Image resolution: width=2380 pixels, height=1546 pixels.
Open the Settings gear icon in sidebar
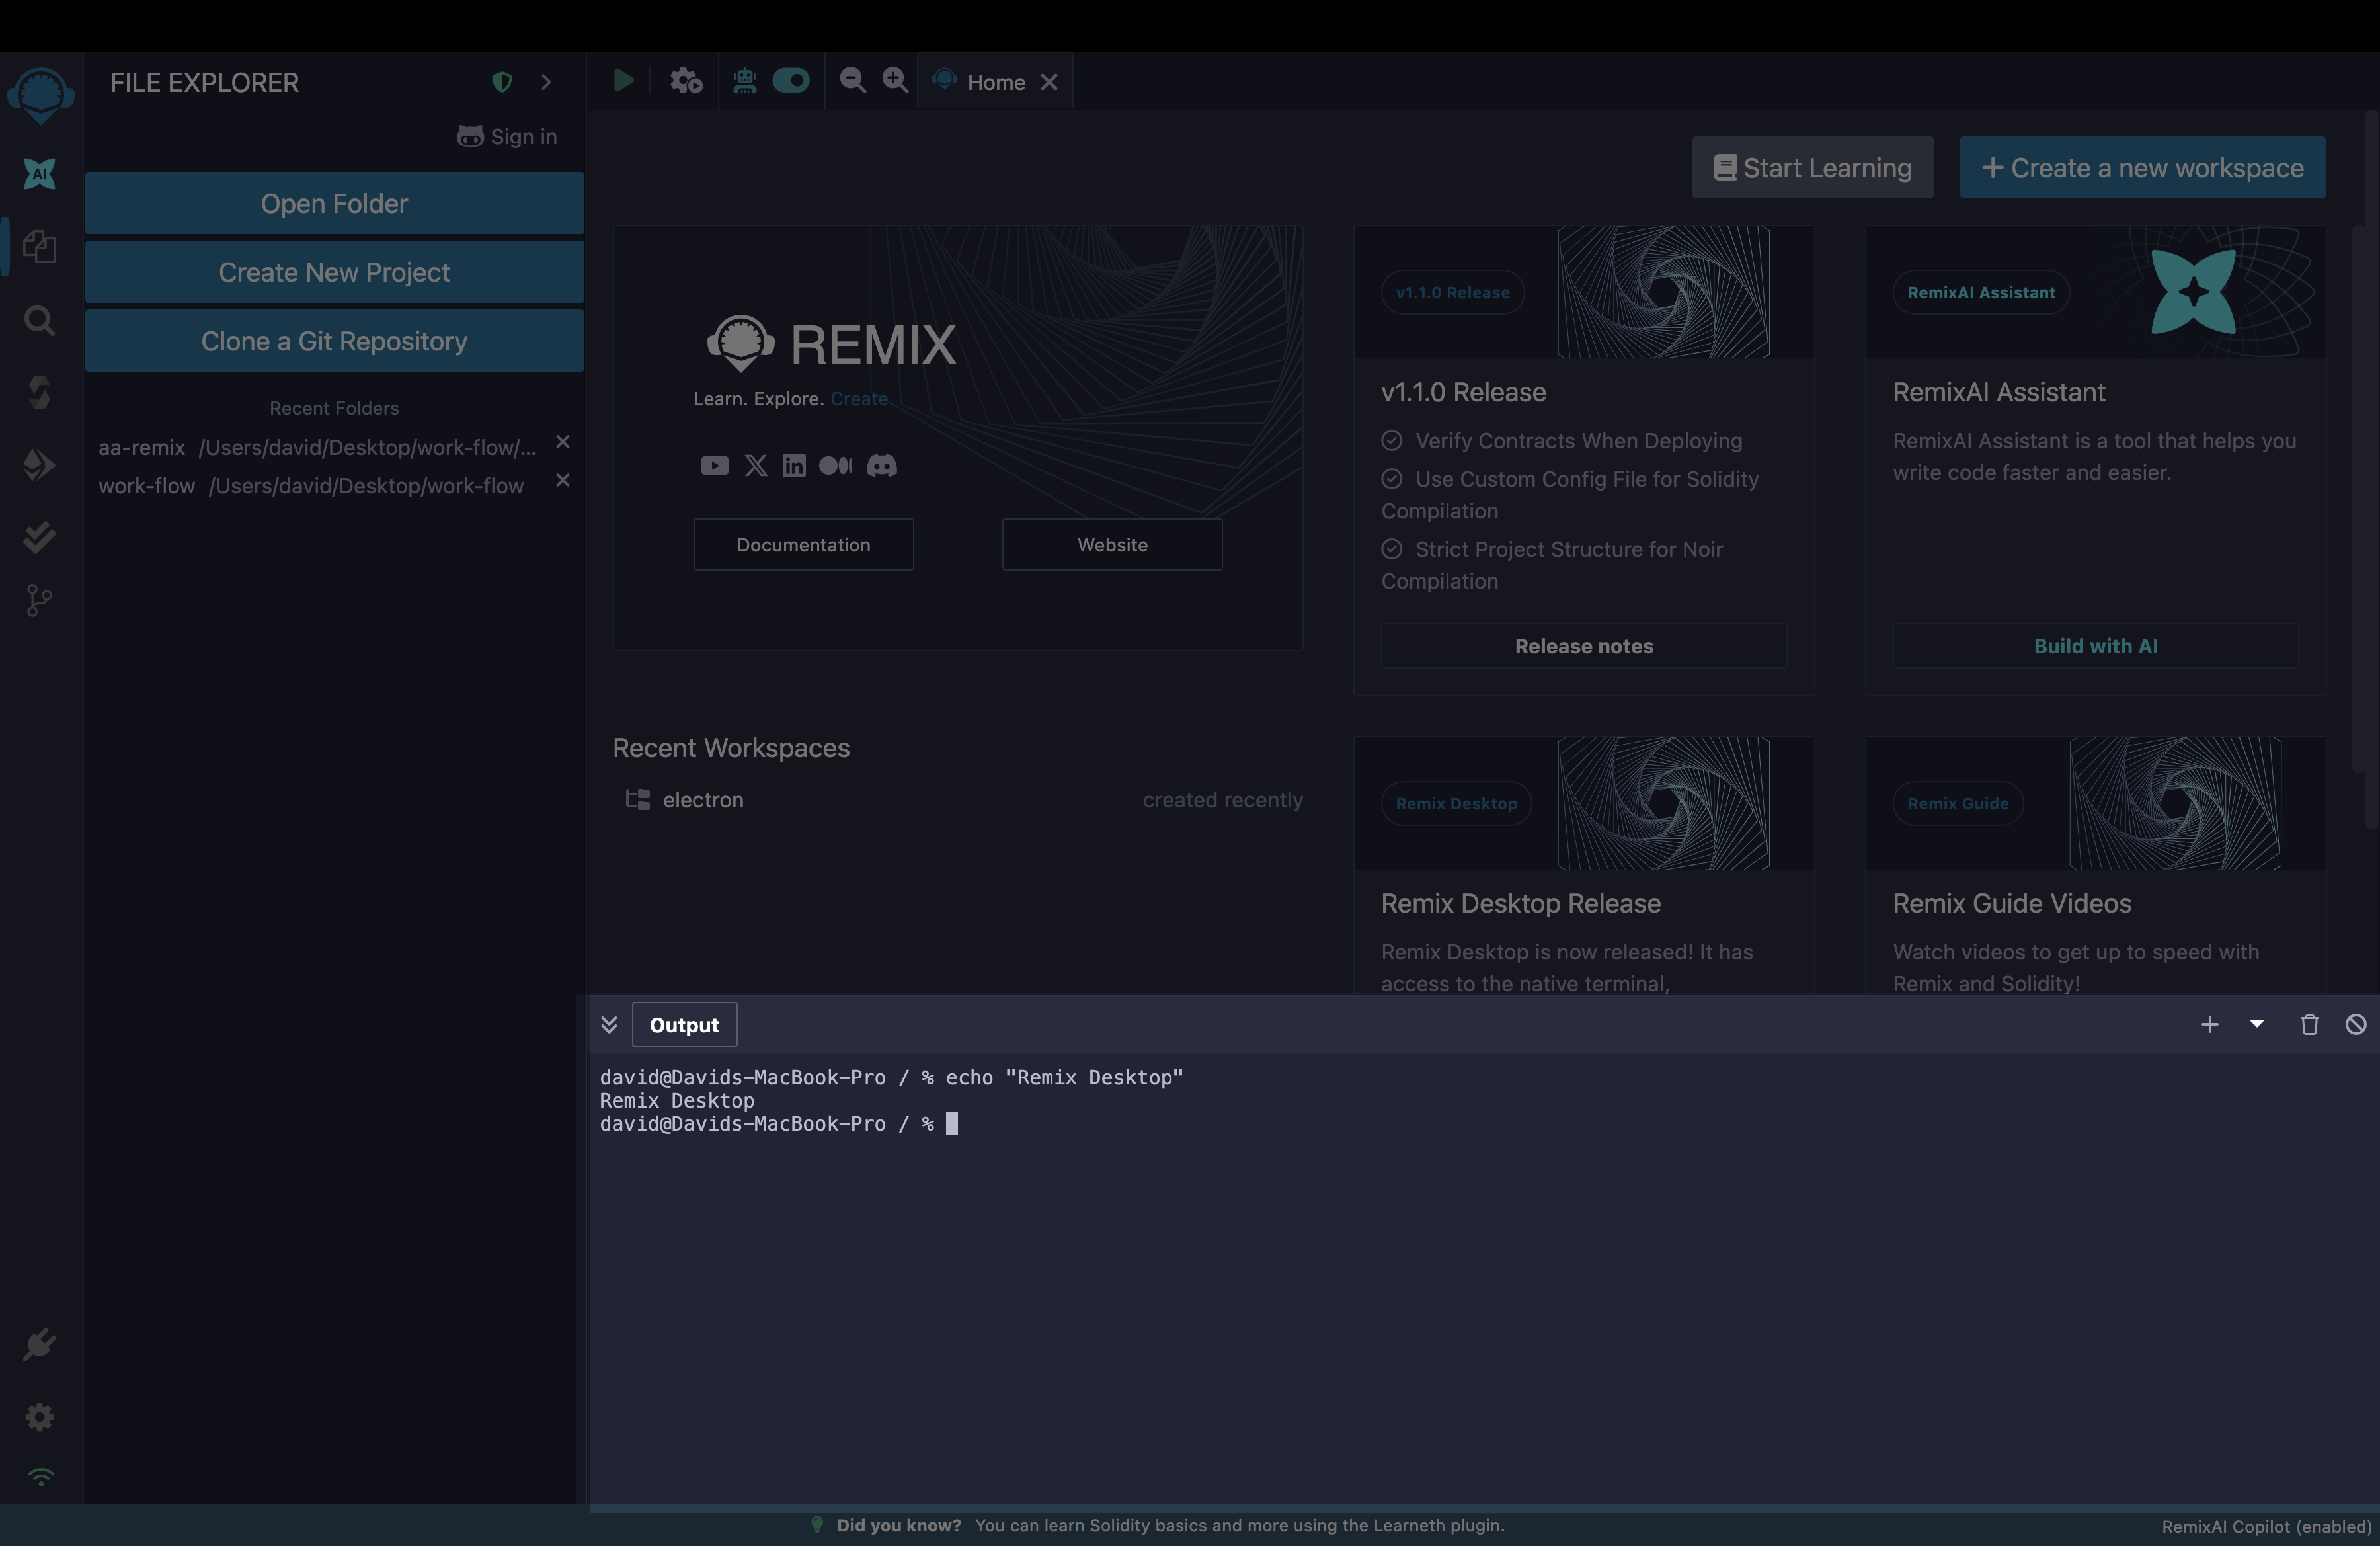pyautogui.click(x=39, y=1416)
